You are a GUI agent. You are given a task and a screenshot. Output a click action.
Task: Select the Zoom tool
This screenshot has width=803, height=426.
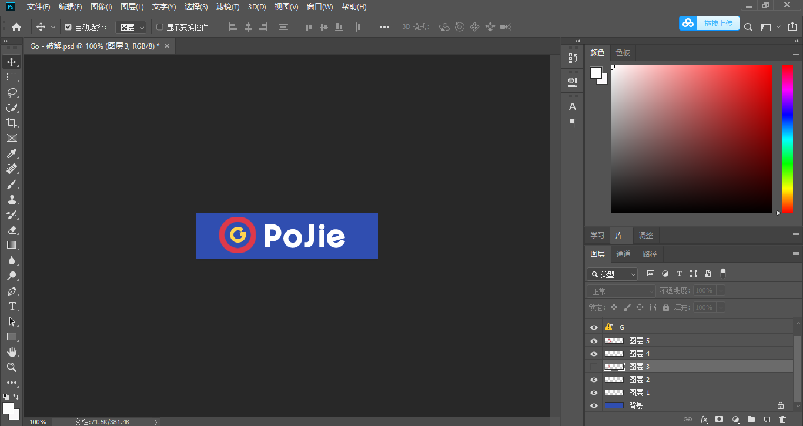pos(12,367)
